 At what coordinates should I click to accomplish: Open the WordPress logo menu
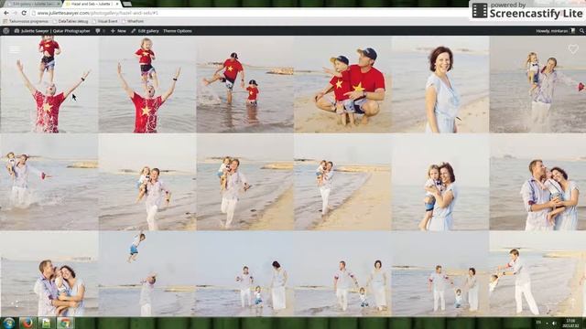[x=6, y=31]
